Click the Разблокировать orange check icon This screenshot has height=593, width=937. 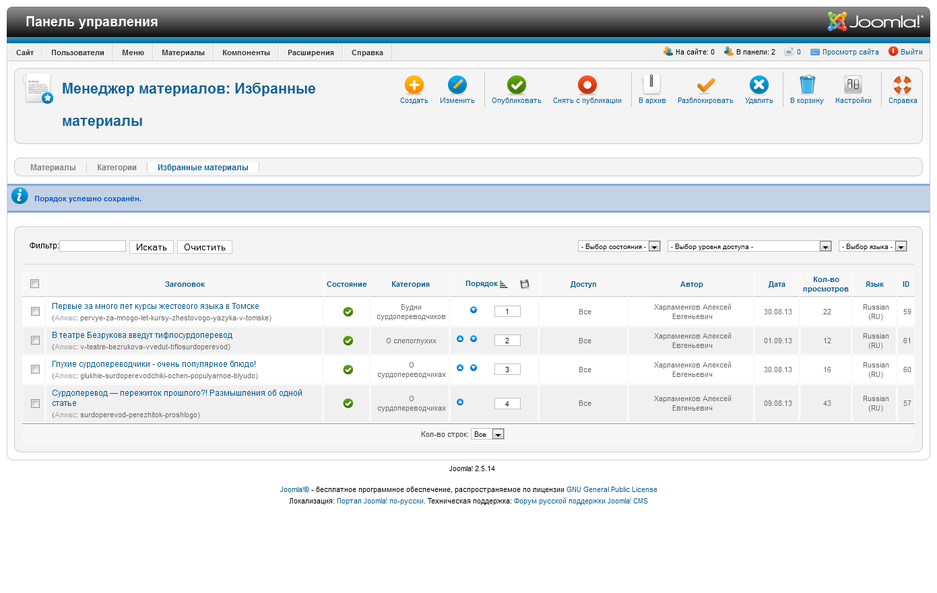point(705,85)
